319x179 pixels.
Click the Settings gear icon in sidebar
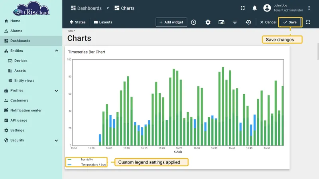[6, 130]
